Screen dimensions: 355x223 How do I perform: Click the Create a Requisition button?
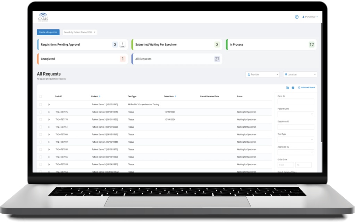point(48,32)
